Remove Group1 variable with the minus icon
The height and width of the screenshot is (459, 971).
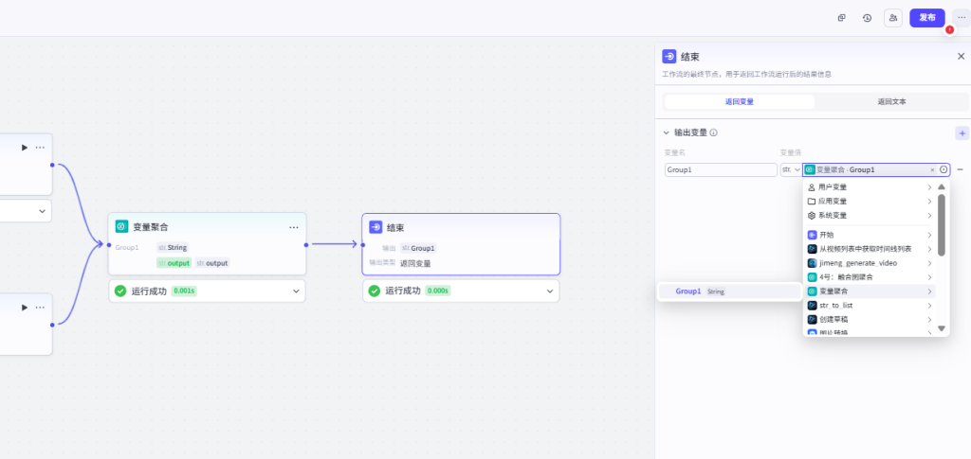tap(961, 169)
